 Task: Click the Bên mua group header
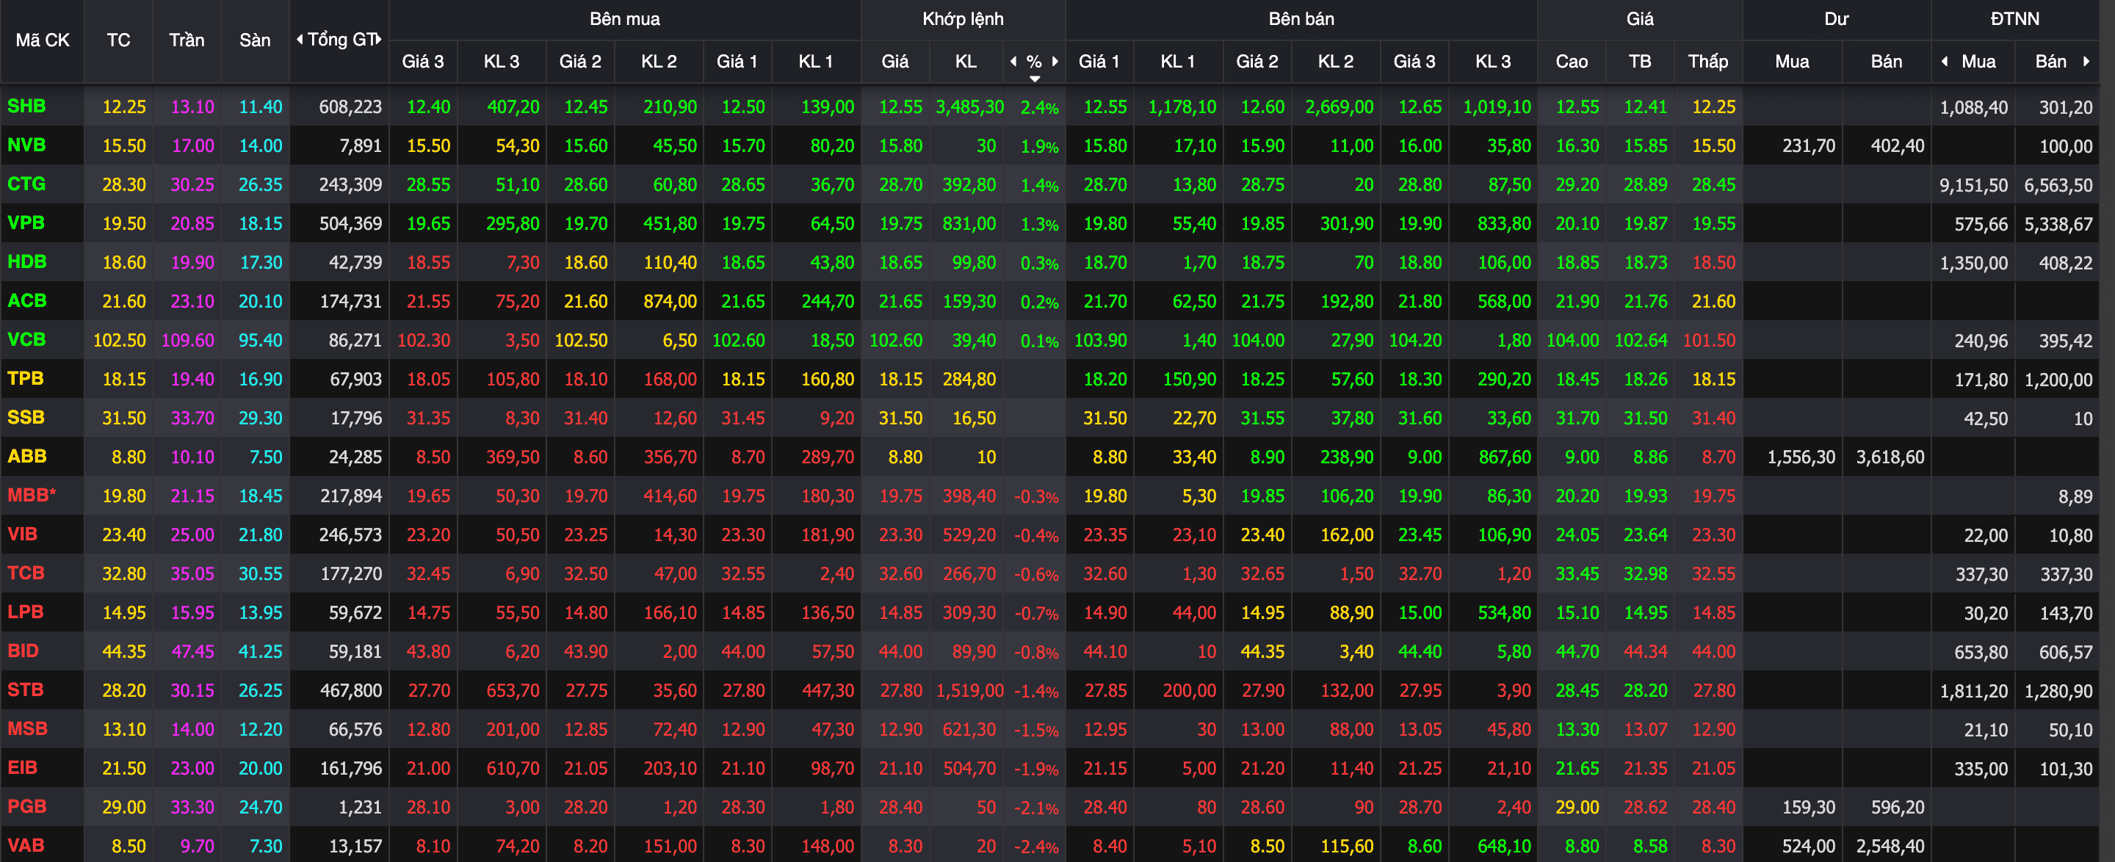click(625, 19)
